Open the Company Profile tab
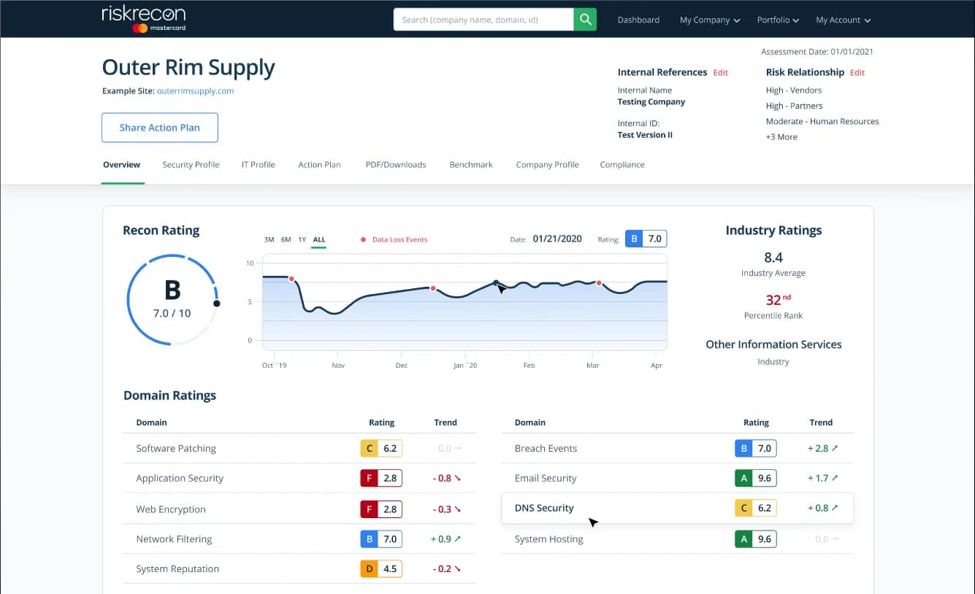Image resolution: width=975 pixels, height=594 pixels. tap(547, 165)
